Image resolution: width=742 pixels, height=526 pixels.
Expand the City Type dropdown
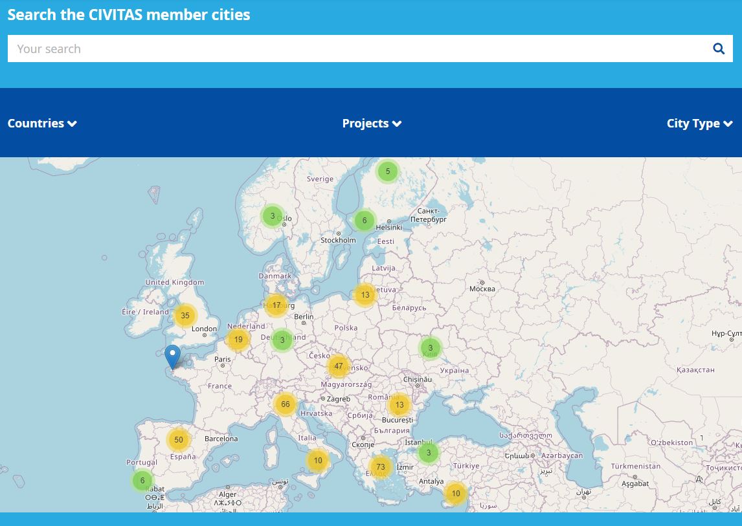pyautogui.click(x=699, y=124)
